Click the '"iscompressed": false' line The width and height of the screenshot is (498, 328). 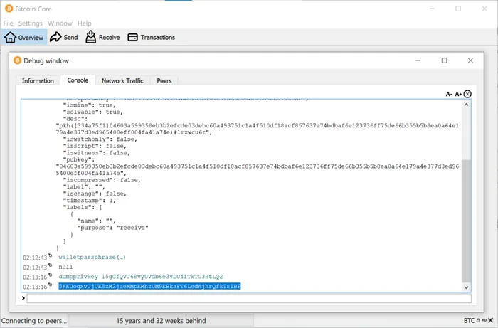102,180
